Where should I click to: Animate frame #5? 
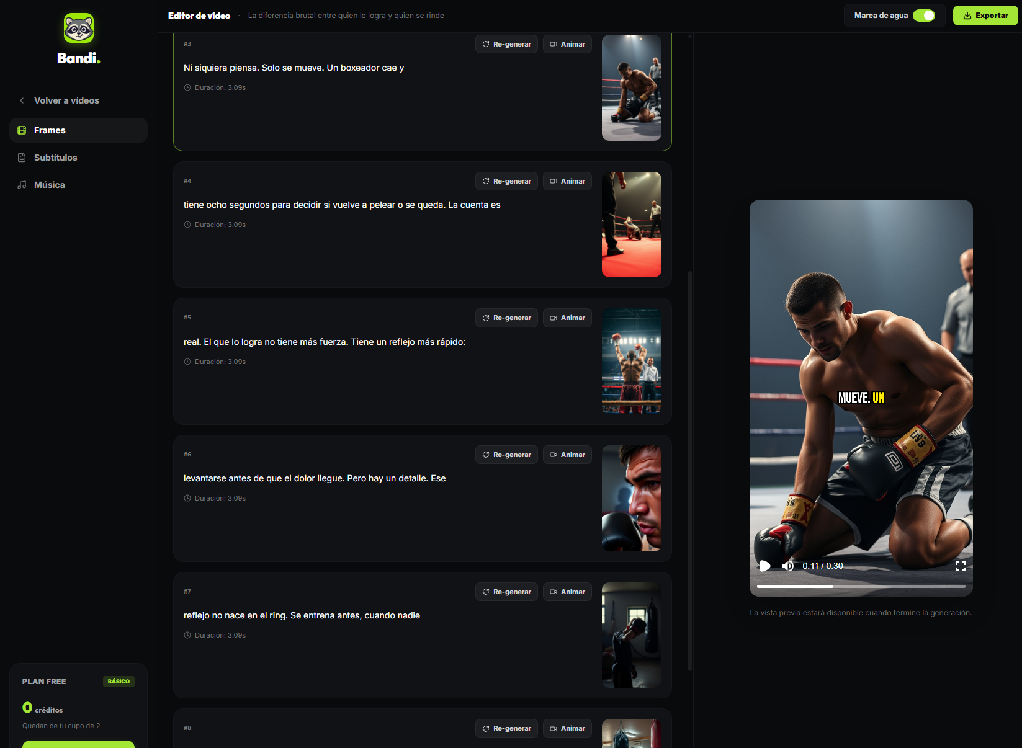pyautogui.click(x=567, y=318)
